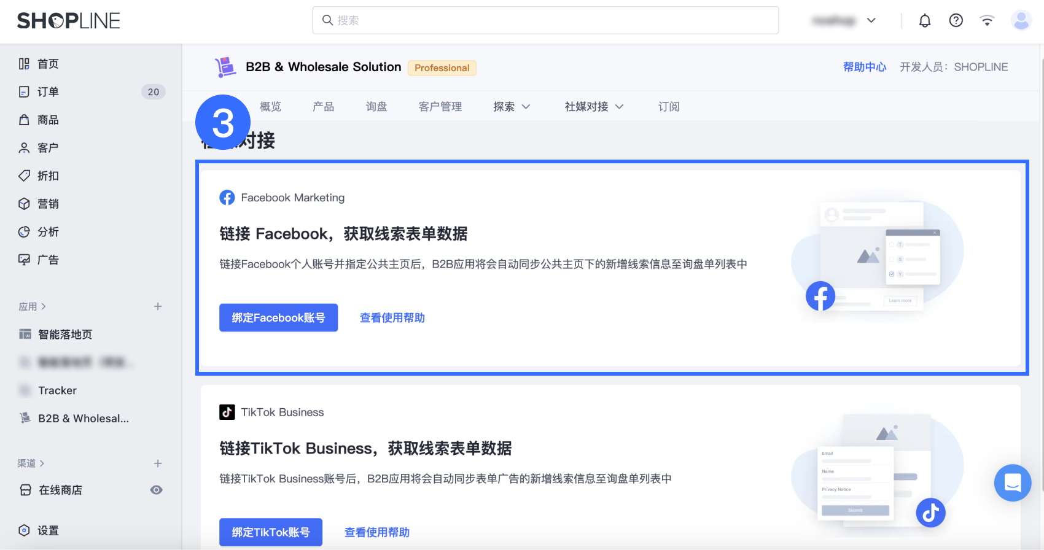This screenshot has height=550, width=1044.
Task: Open 查看使用帮助 link for Facebook
Action: pyautogui.click(x=392, y=318)
